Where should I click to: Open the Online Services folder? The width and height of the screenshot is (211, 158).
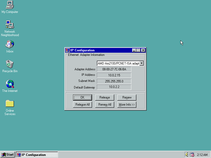click(x=10, y=103)
